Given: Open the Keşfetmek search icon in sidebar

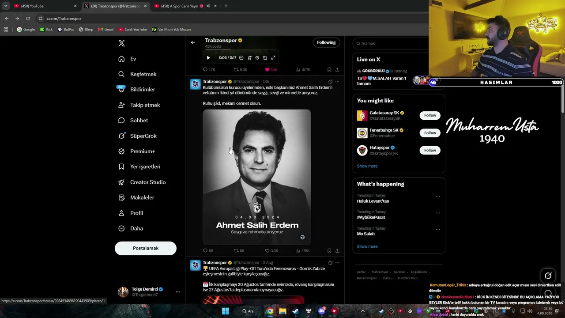Looking at the screenshot, I should 121,74.
